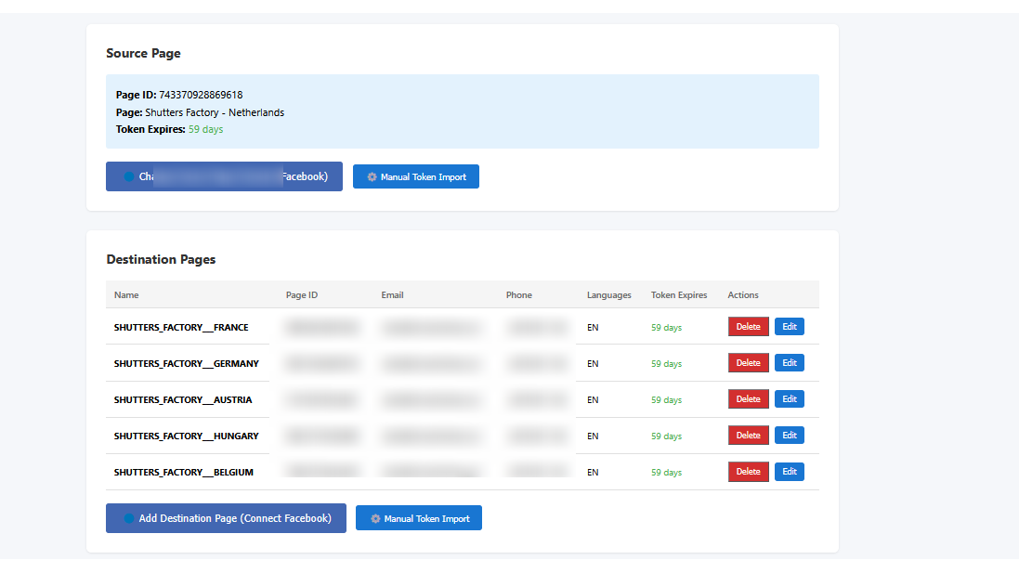Click the Token Expires column header
The image size is (1019, 573).
point(679,295)
